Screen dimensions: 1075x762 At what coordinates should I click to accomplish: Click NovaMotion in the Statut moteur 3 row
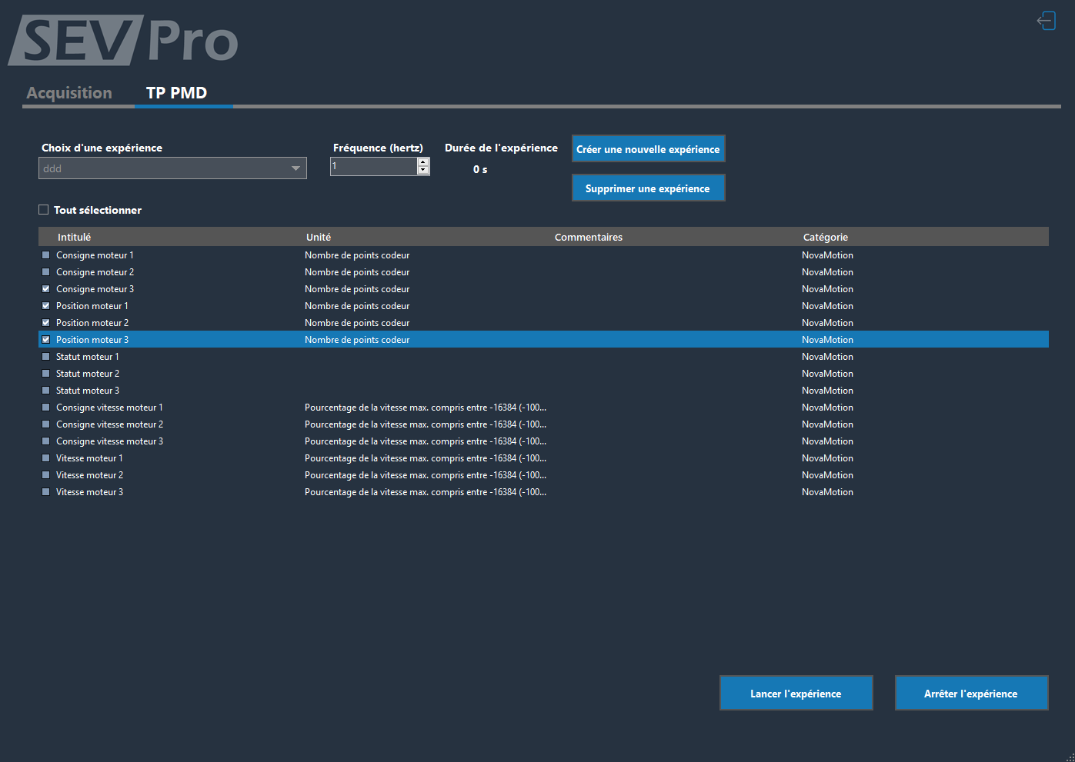click(x=827, y=391)
